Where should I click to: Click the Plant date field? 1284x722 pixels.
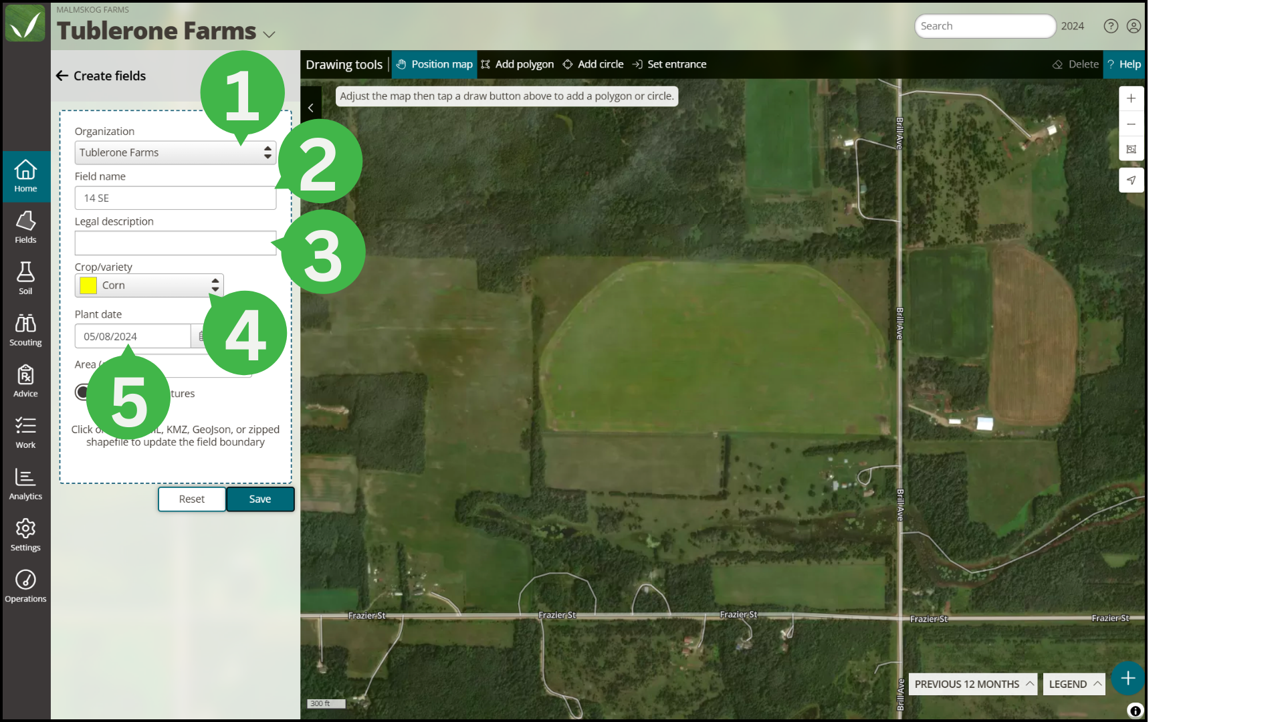click(132, 336)
